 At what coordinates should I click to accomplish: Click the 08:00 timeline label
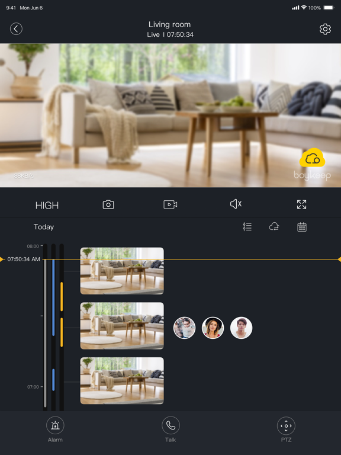[33, 246]
